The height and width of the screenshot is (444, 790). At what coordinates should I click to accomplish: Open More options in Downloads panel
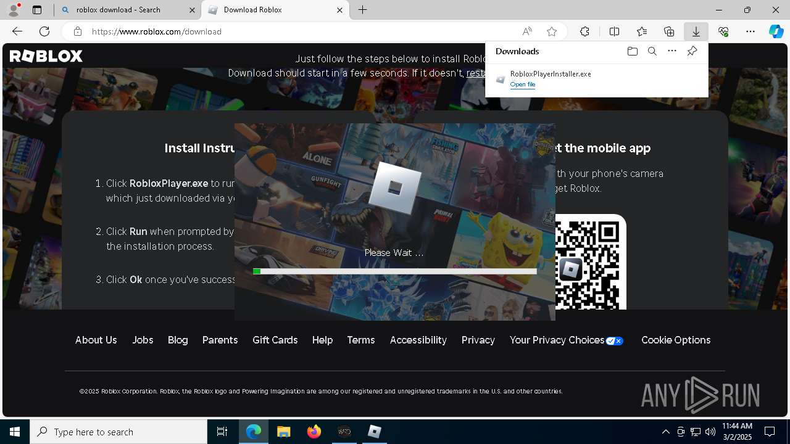click(x=672, y=51)
